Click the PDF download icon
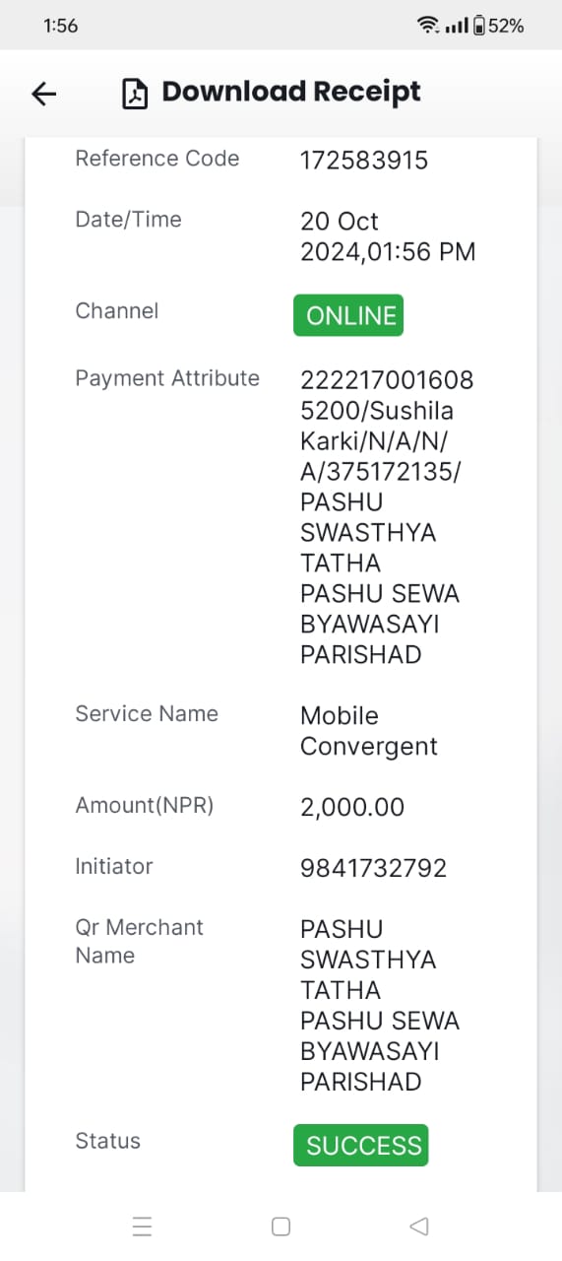This screenshot has height=1261, width=562. [x=134, y=93]
